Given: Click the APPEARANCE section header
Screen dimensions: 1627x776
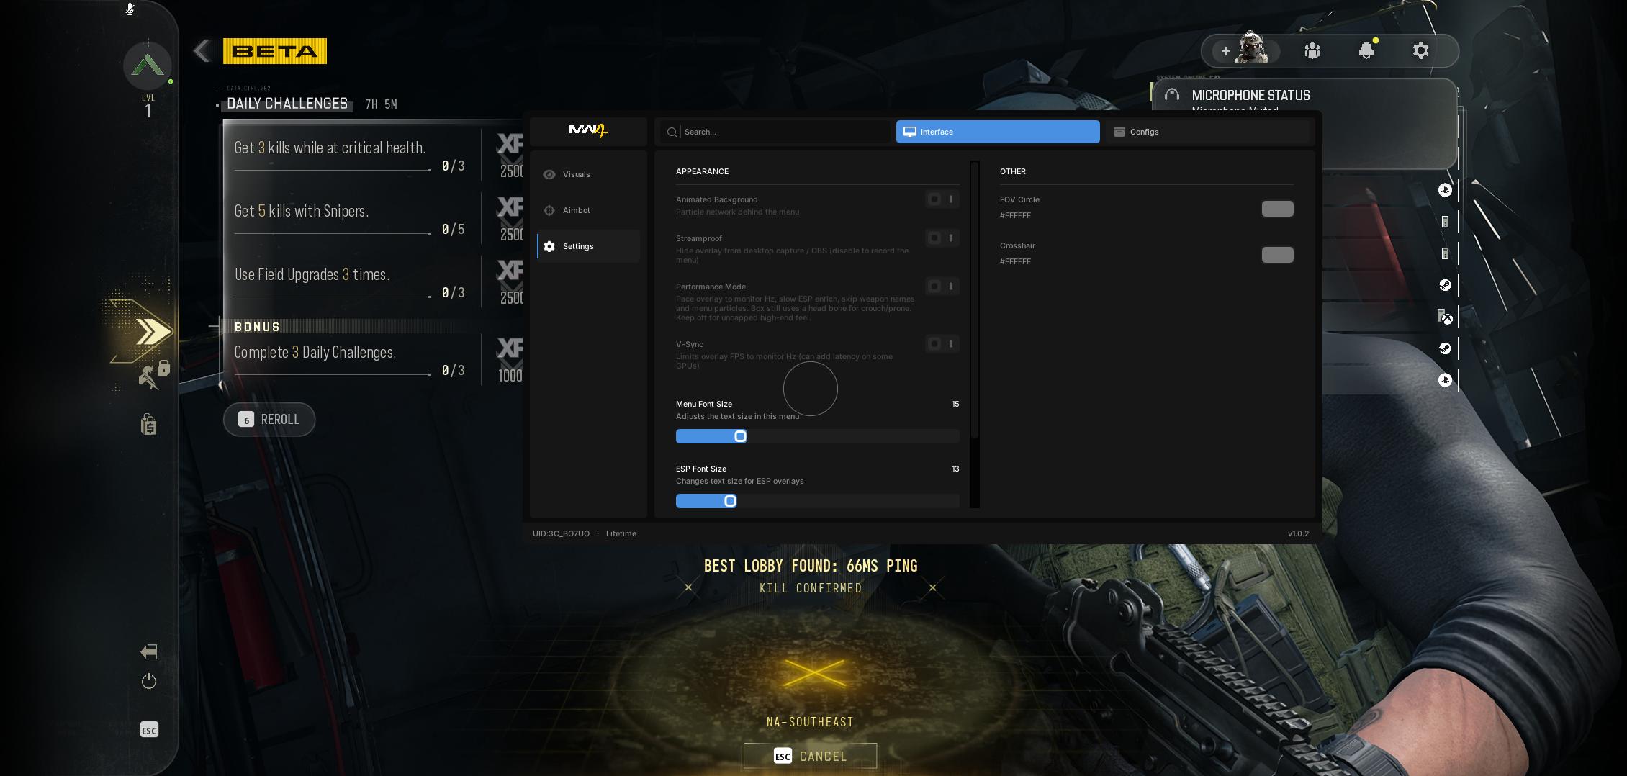Looking at the screenshot, I should click(702, 171).
